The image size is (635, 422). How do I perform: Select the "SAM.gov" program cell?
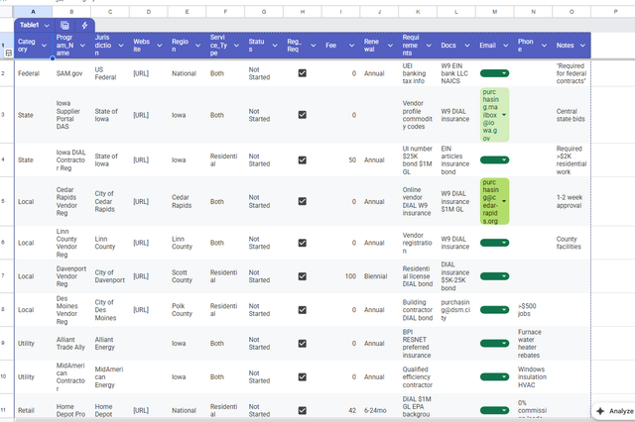(71, 73)
